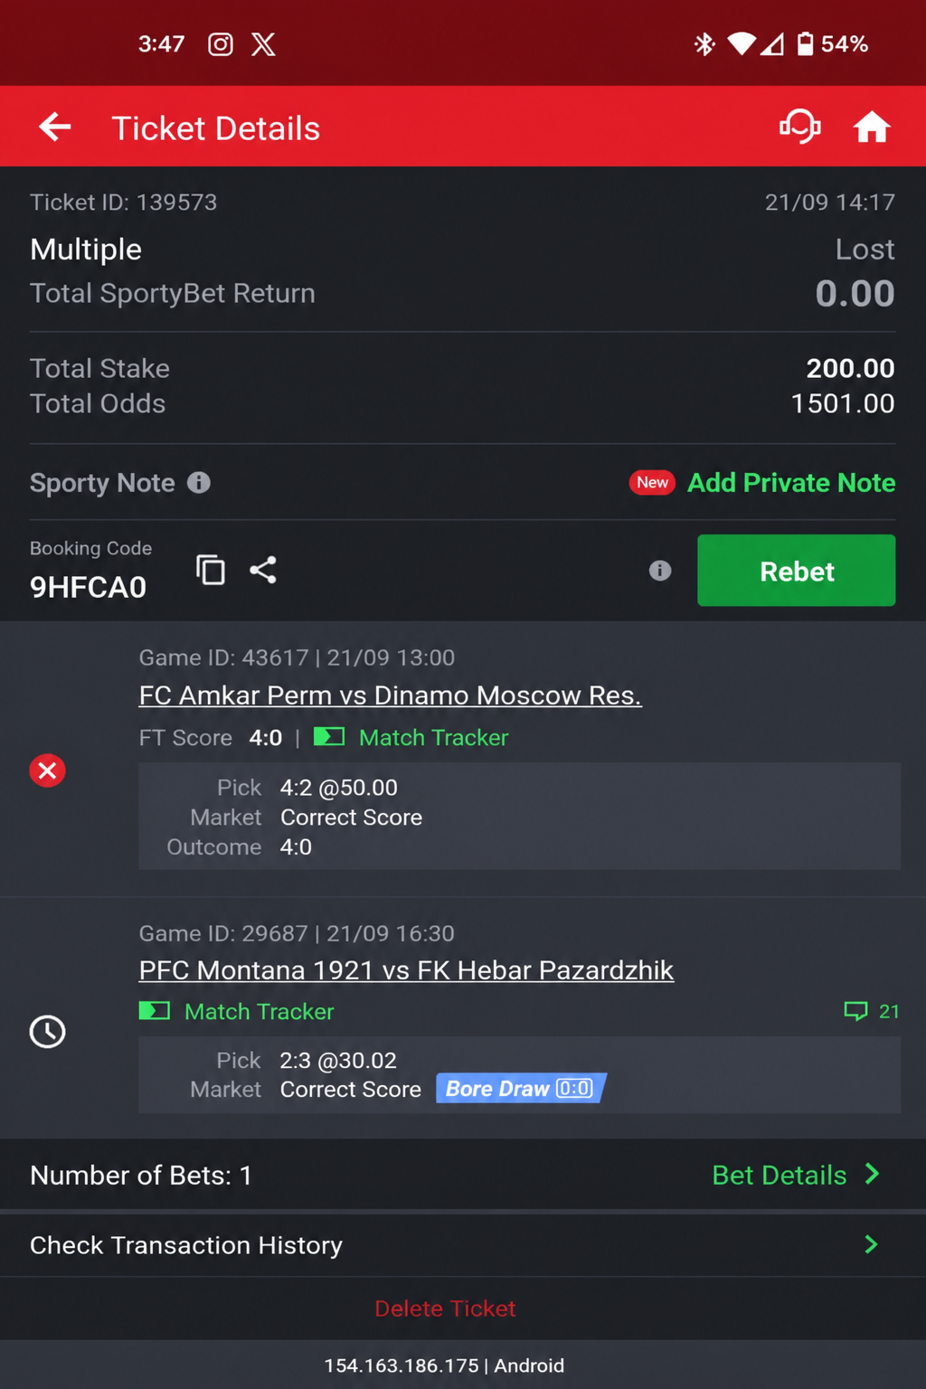This screenshot has width=926, height=1389.
Task: Go to home via house icon
Action: [873, 128]
